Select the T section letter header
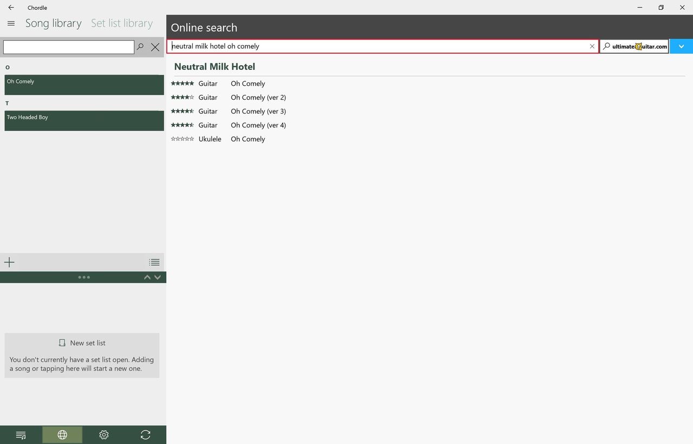The width and height of the screenshot is (693, 444). pos(7,104)
